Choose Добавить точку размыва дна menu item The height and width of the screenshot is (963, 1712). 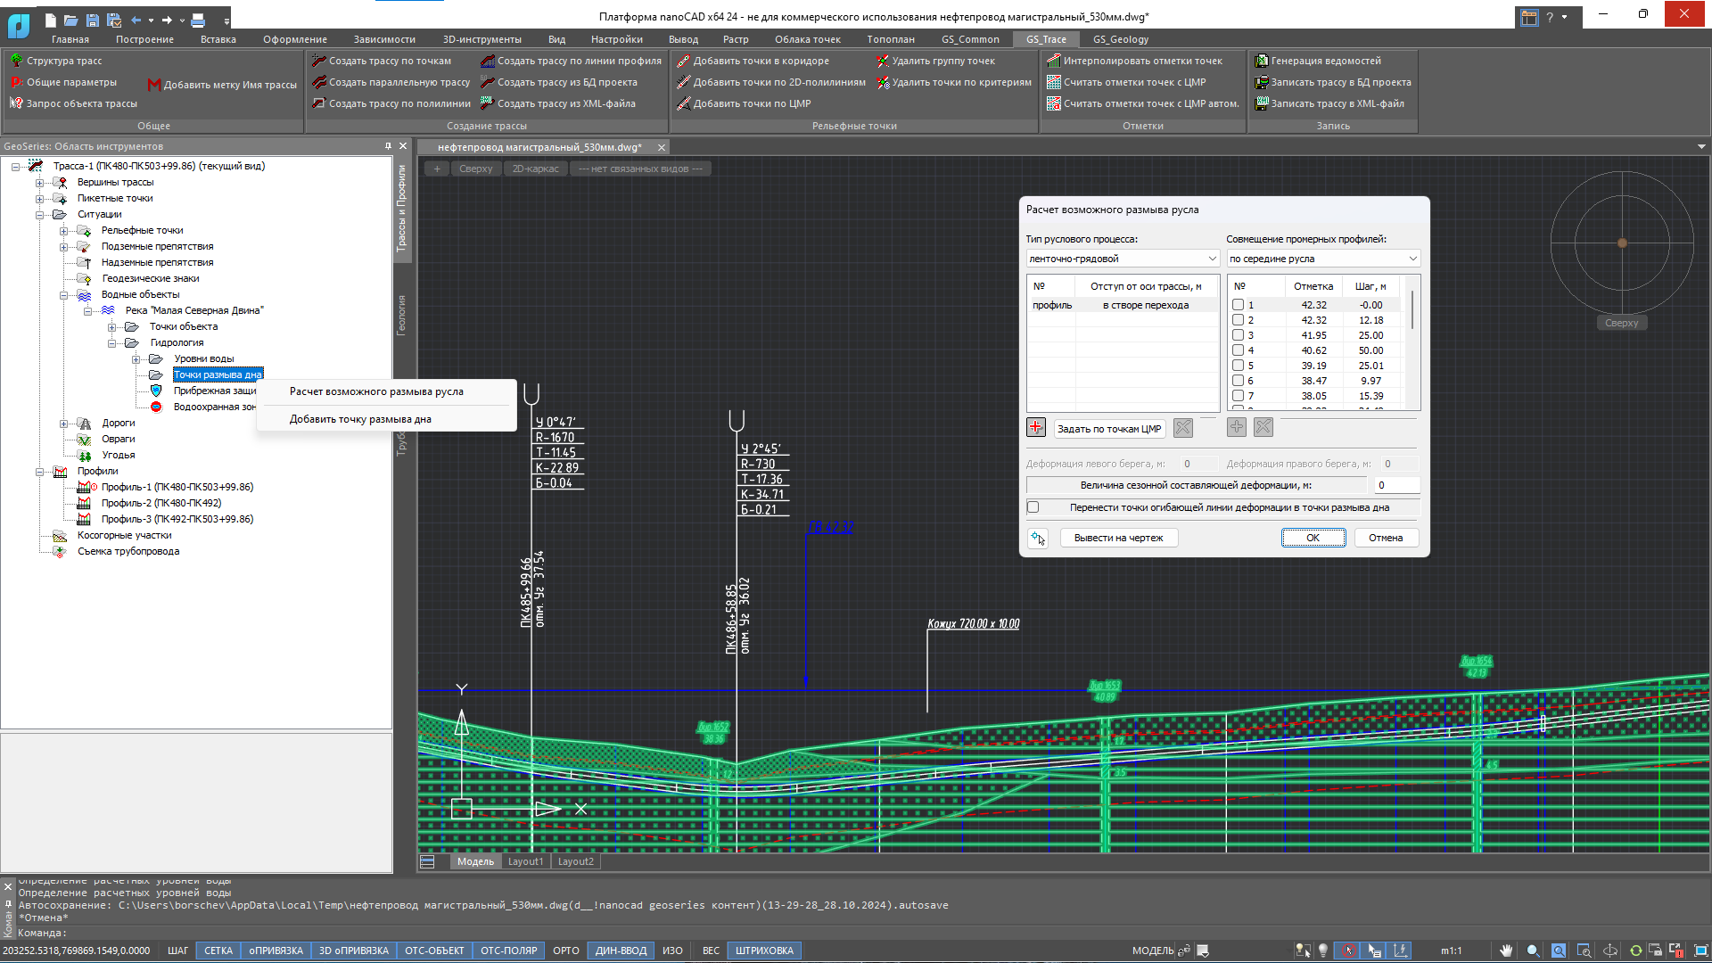[387, 419]
